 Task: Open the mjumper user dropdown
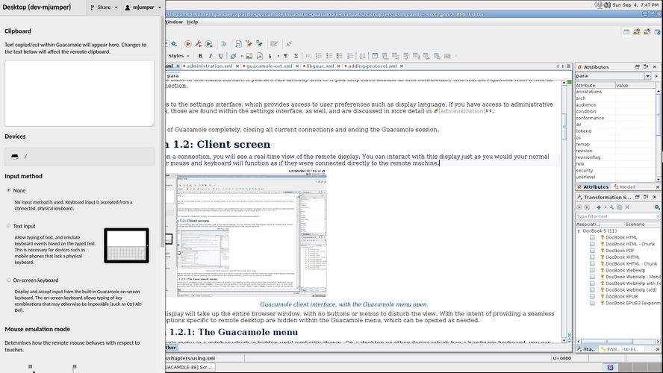coord(143,7)
